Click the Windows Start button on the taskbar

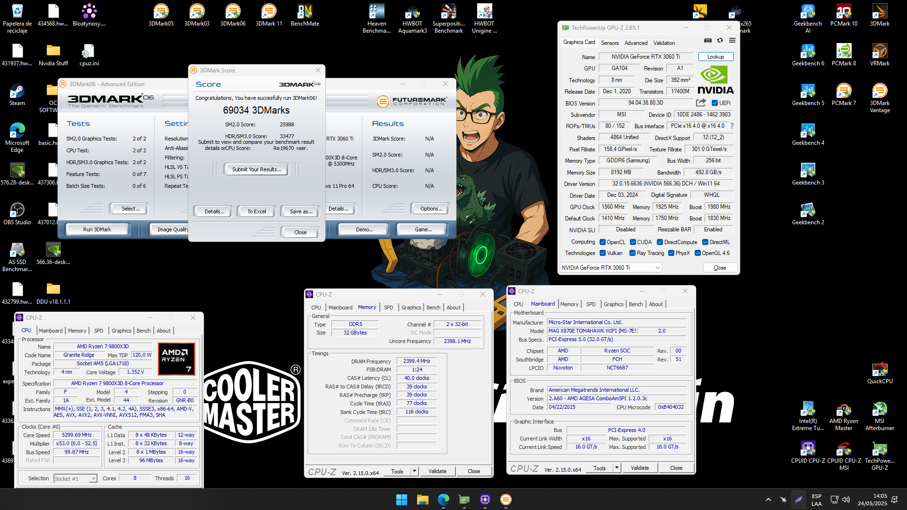click(401, 500)
